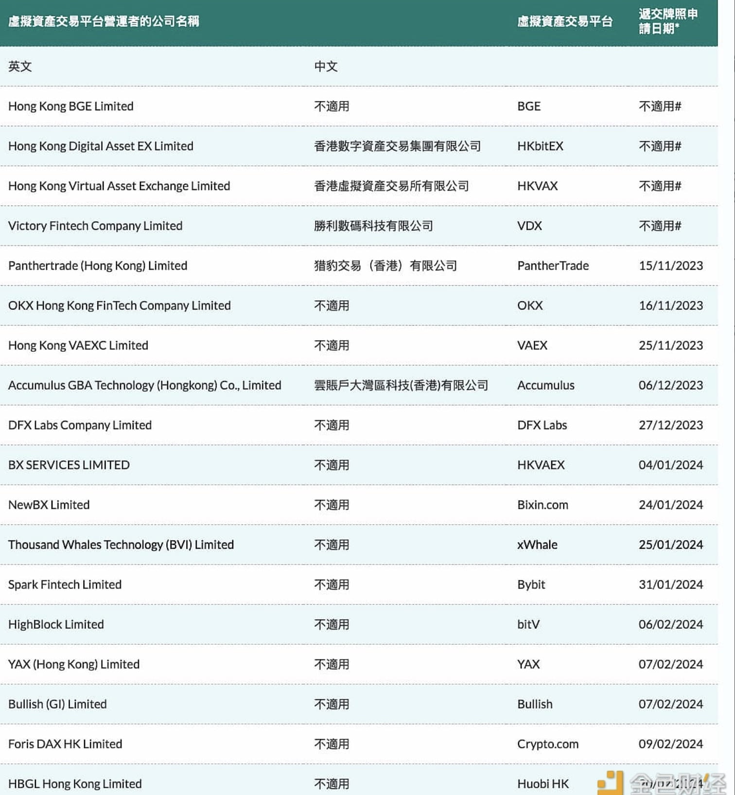Screen dimensions: 735x795
Task: Click the Crypto.com platform cell
Action: 548,744
